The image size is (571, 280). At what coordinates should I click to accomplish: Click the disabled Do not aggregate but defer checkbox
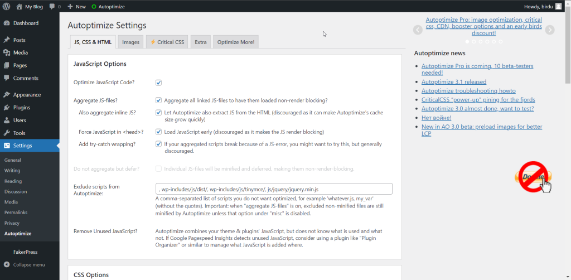[158, 168]
